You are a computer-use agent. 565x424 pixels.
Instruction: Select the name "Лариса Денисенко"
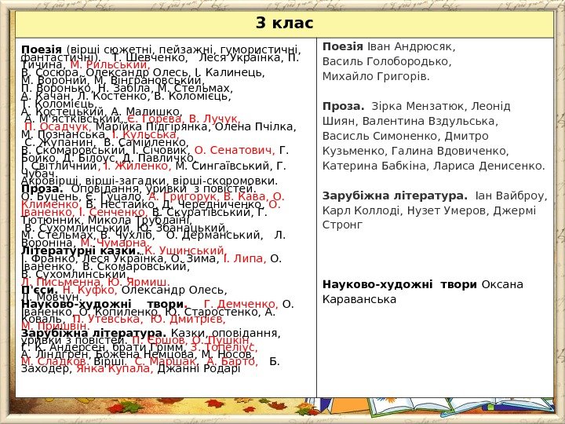pos(489,166)
